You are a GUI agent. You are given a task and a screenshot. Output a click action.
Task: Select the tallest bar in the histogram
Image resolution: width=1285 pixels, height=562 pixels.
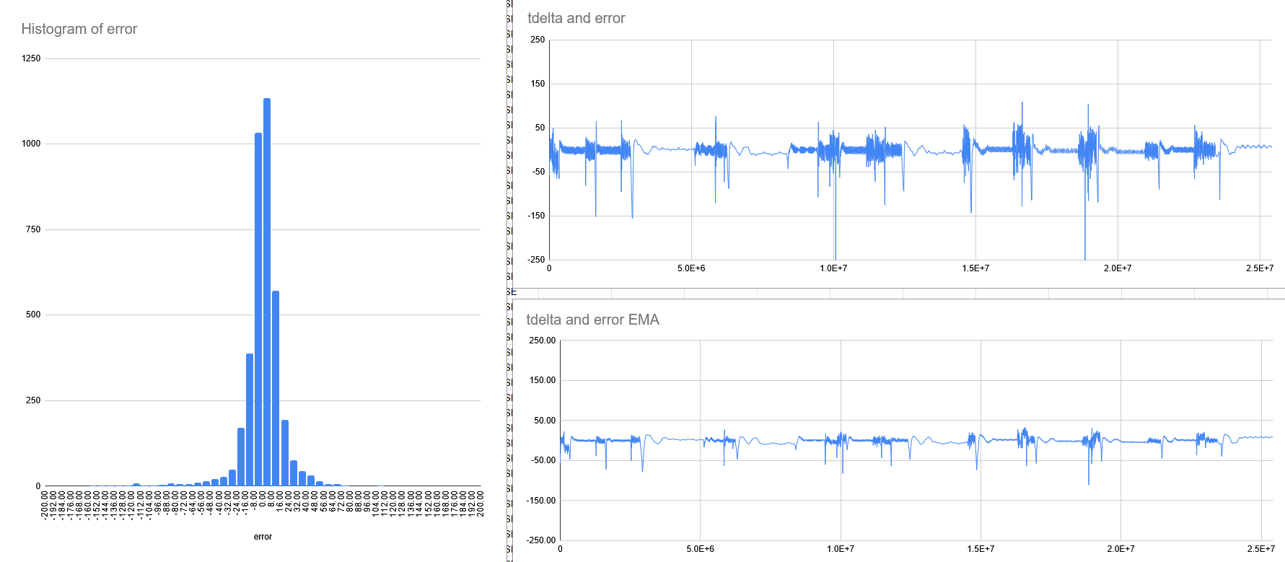267,292
